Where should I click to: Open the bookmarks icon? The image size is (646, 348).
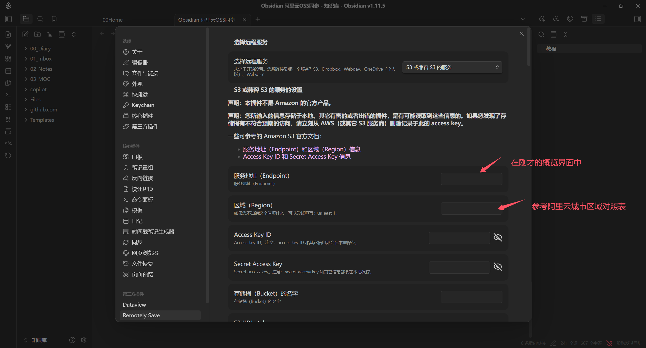point(54,19)
